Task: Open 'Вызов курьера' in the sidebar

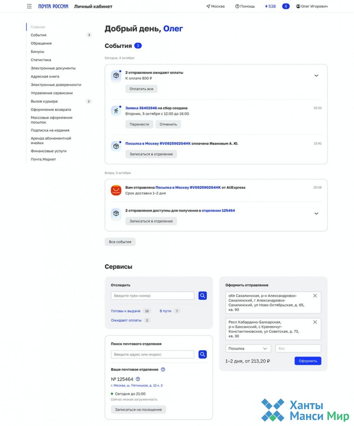Action: click(x=44, y=101)
